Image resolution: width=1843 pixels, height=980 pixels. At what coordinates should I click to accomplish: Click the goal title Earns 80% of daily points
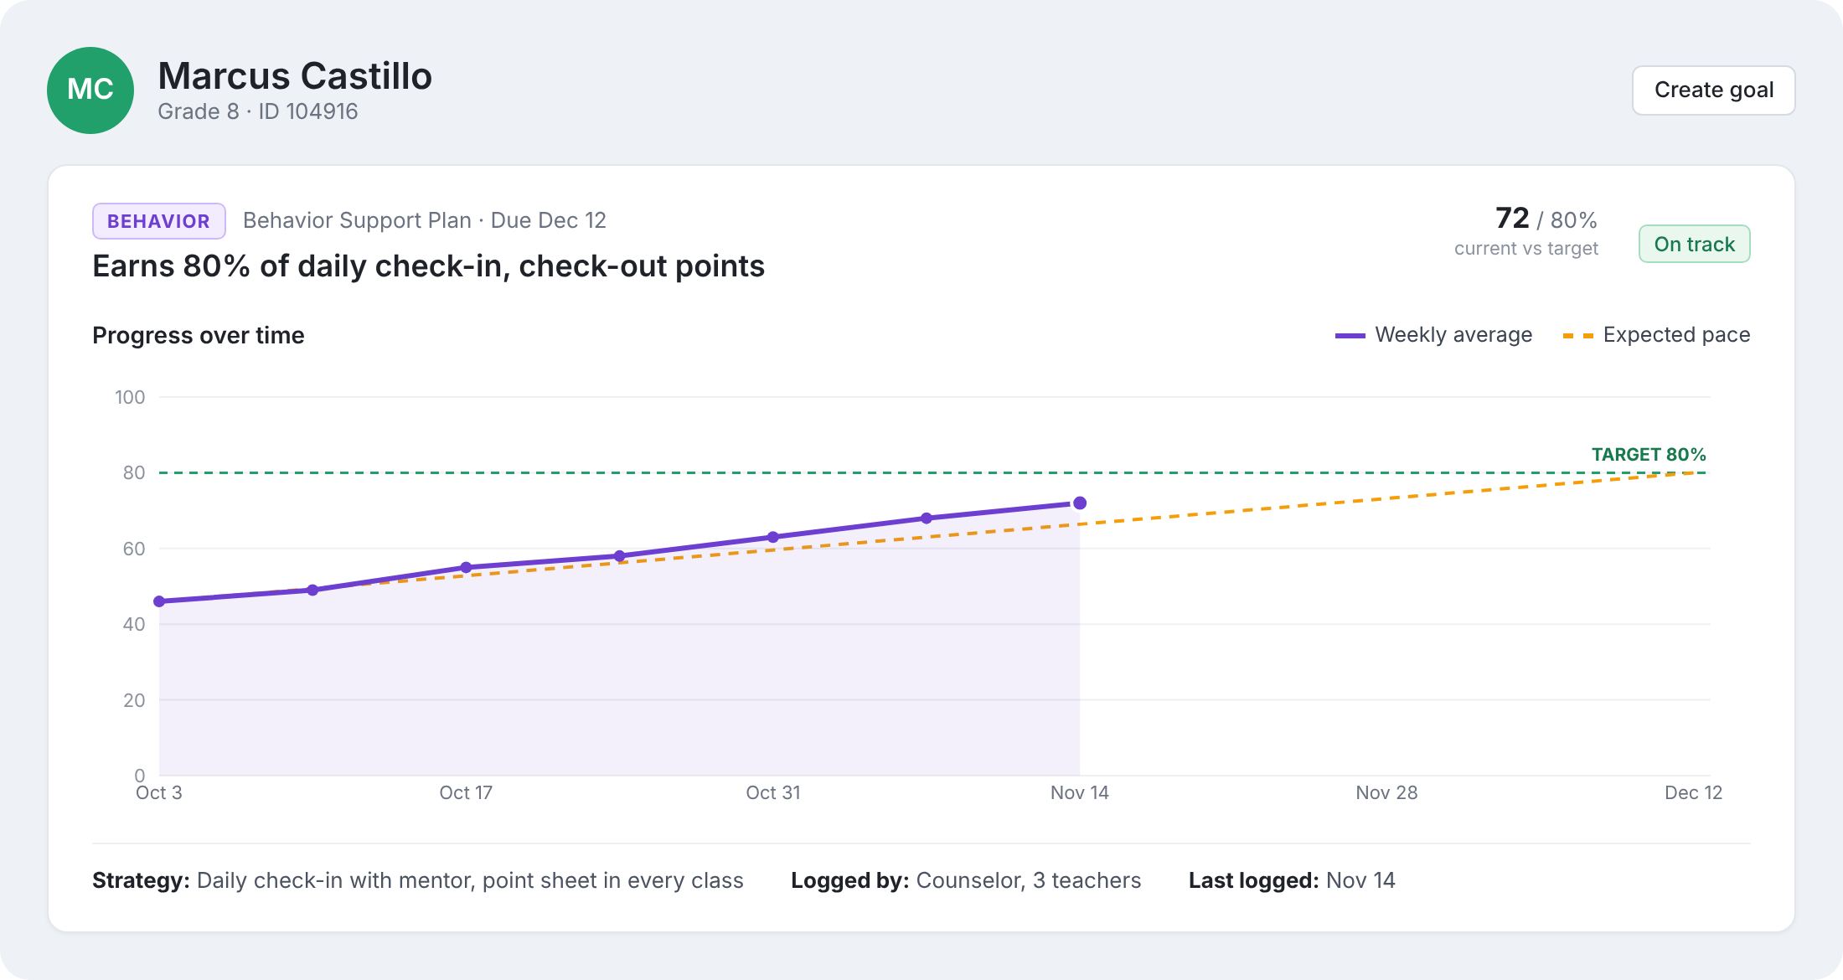pyautogui.click(x=428, y=266)
